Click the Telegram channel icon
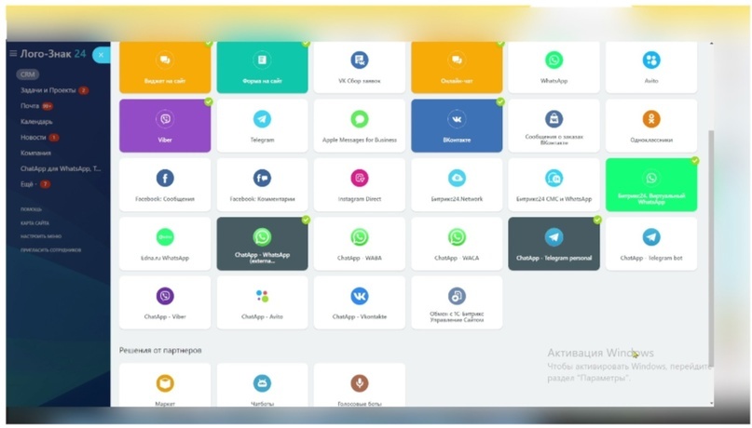The height and width of the screenshot is (428, 752). [x=263, y=119]
